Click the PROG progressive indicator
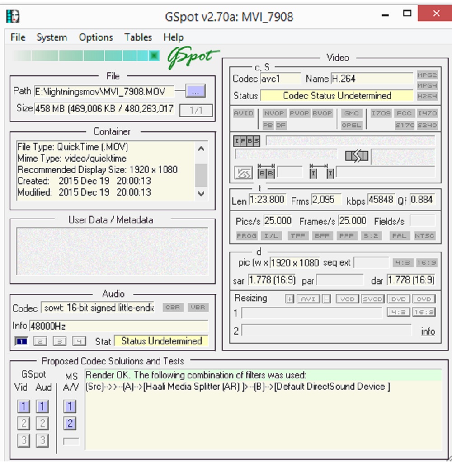 coord(247,236)
